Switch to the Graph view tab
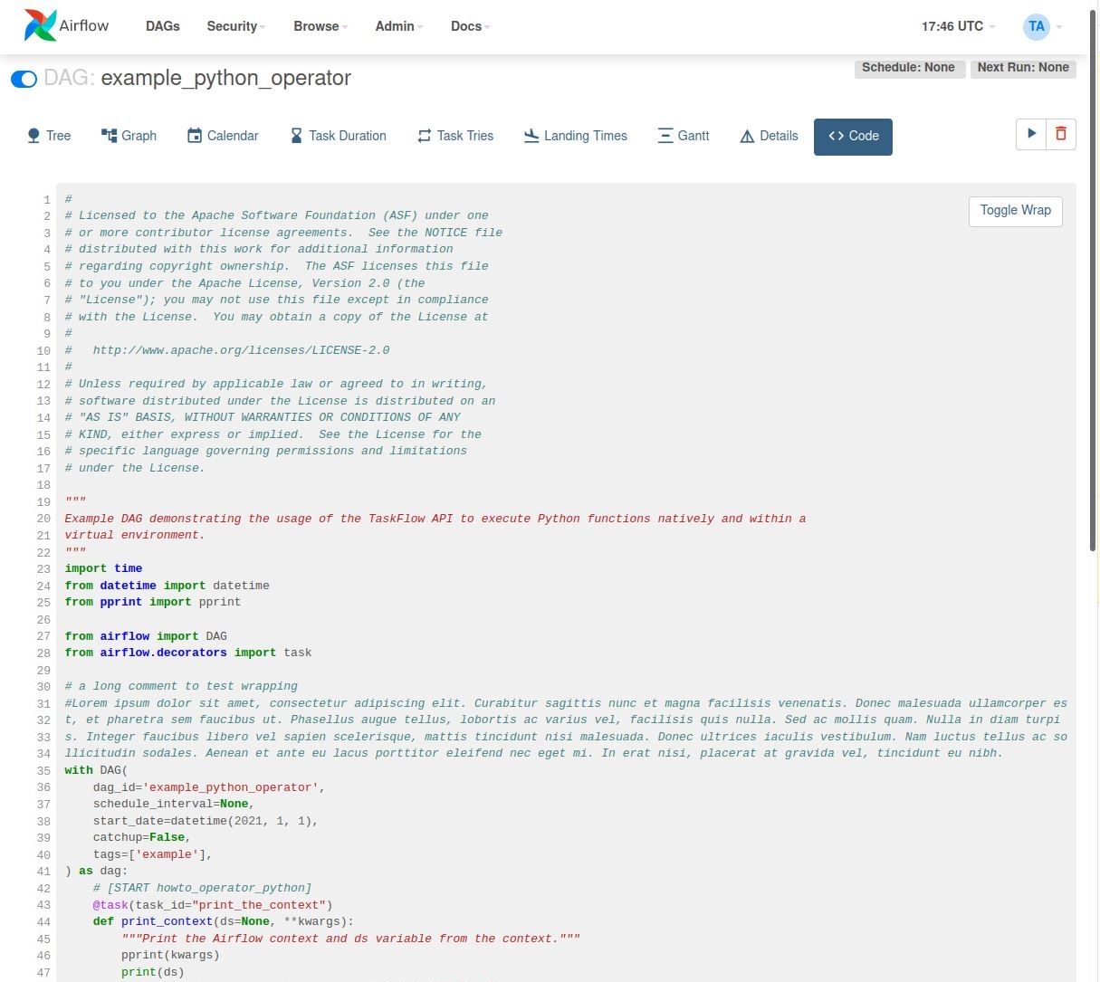The width and height of the screenshot is (1100, 982). (129, 136)
